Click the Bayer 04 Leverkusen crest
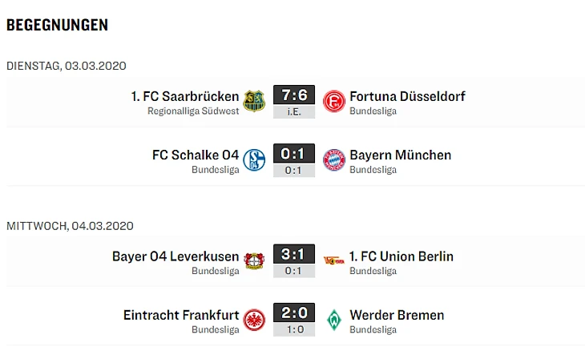Viewport: 585px width, 359px height. point(255,261)
